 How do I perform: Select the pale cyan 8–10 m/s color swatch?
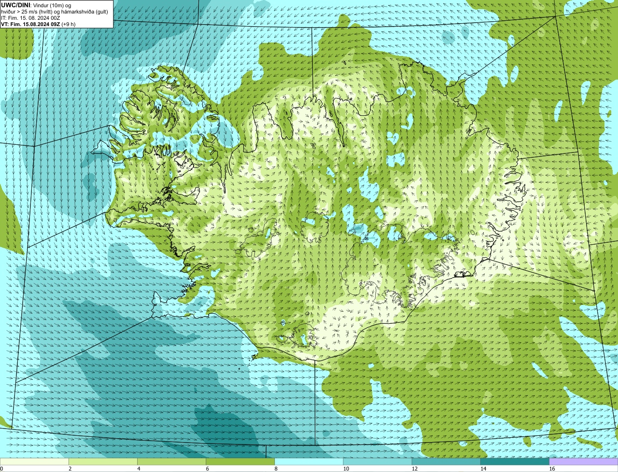(309, 462)
